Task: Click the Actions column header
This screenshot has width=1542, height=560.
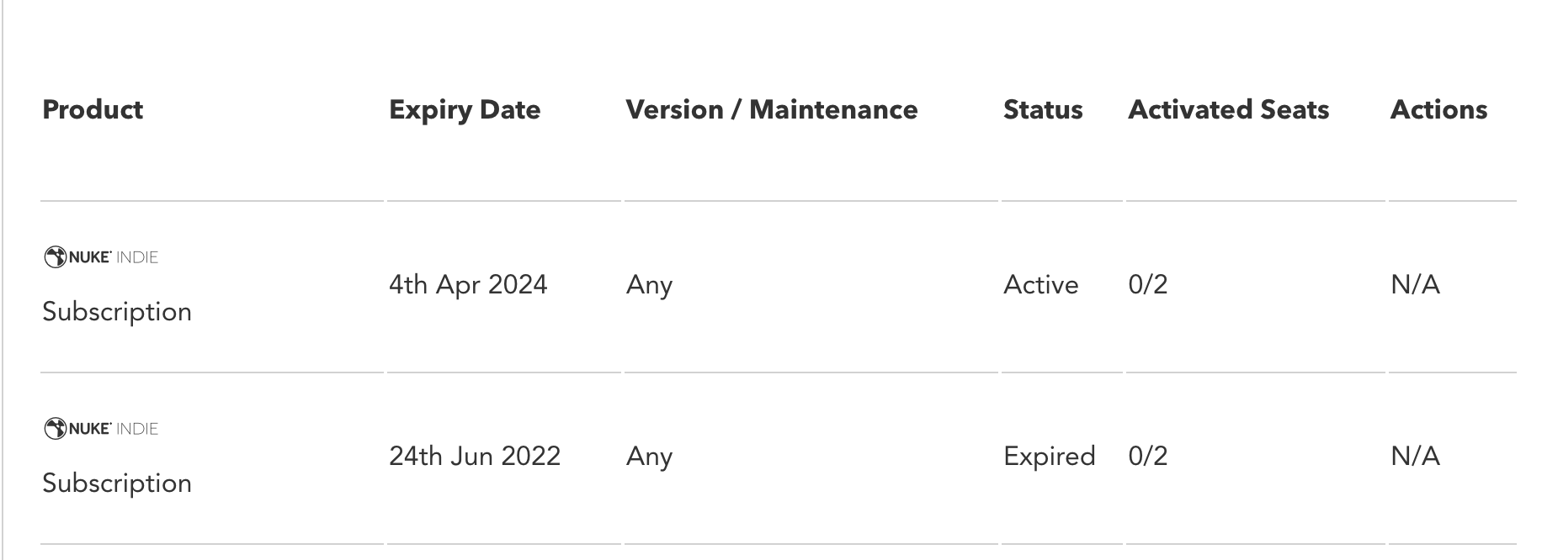Action: (x=1438, y=109)
